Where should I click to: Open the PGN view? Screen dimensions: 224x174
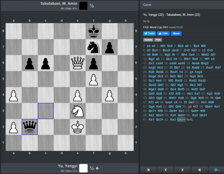[158, 40]
